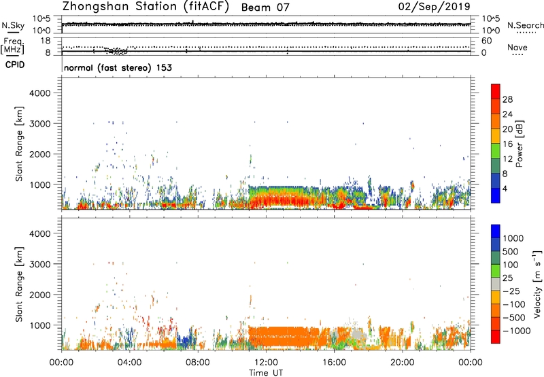This screenshot has height=377, width=544.
Task: Click the blue bottom of the Power color bar
Action: (496, 195)
